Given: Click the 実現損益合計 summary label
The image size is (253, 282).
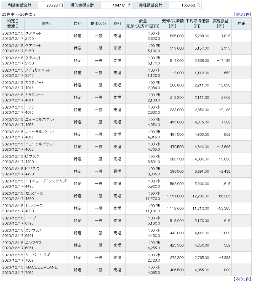Looking at the screenshot, I should click(150, 5).
